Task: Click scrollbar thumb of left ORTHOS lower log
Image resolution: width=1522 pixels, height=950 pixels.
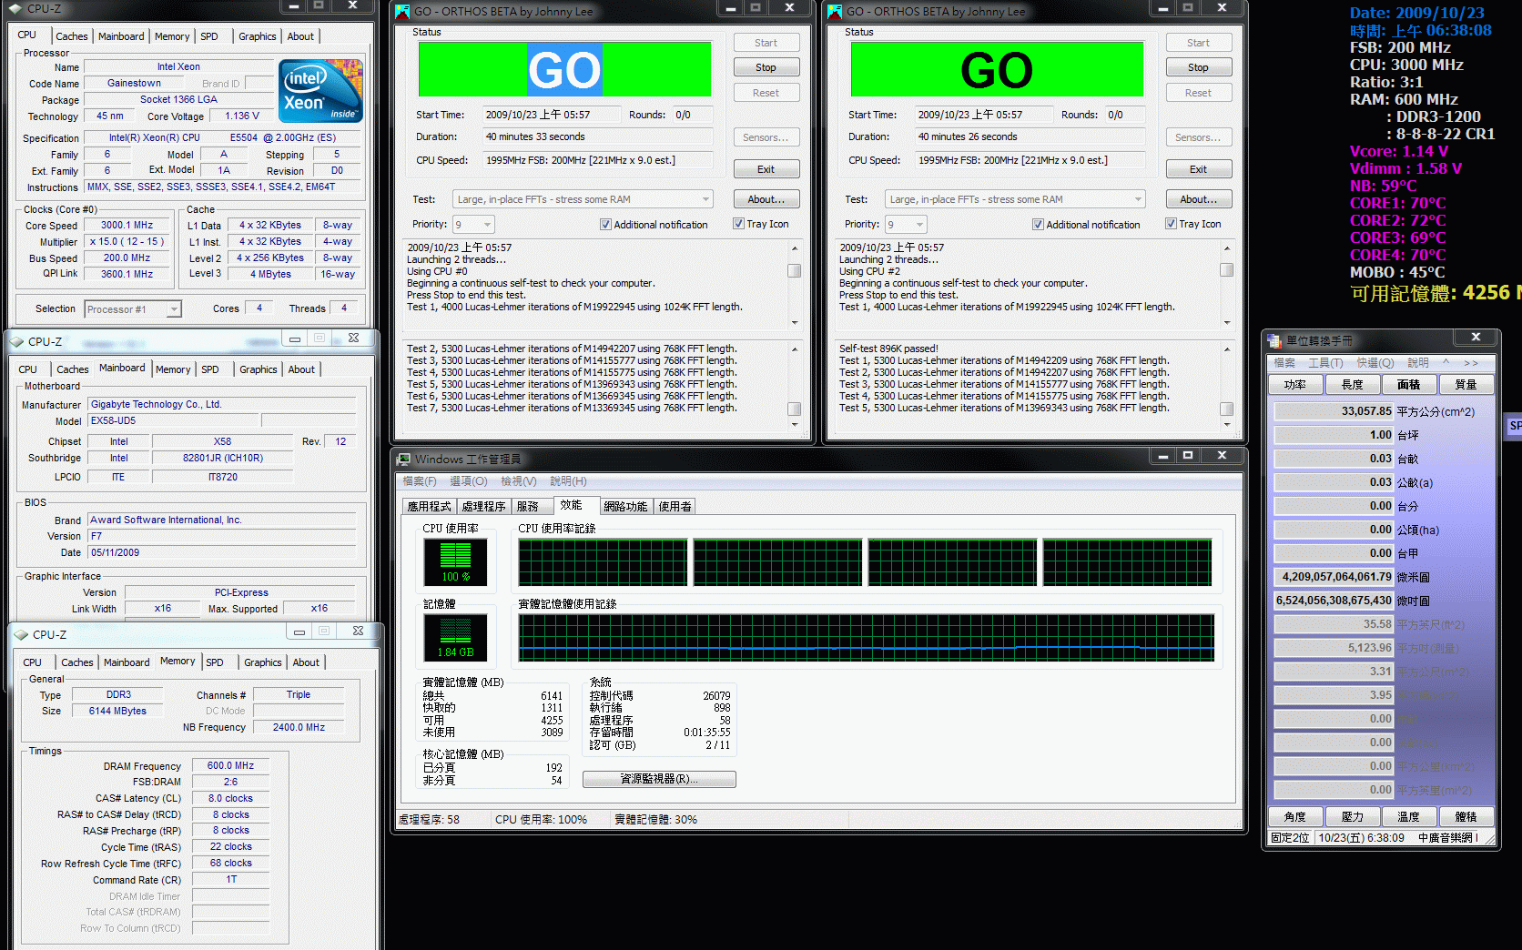Action: pos(795,409)
